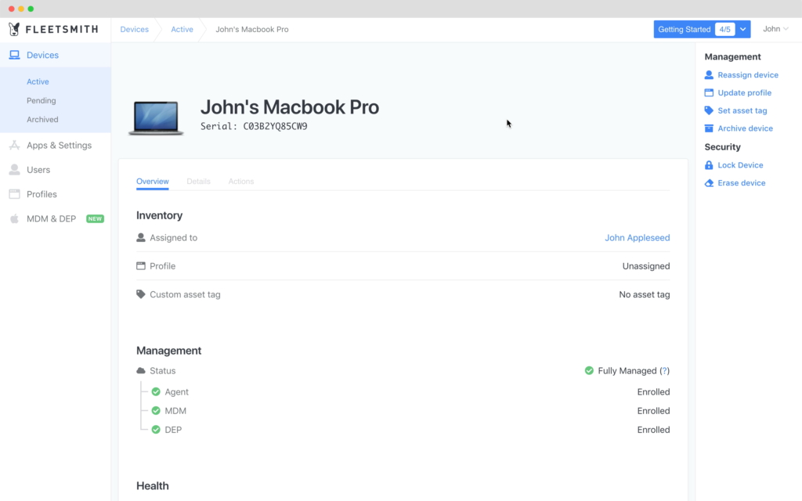Click the Apps & Settings icon
Screen dimensions: 802x501
(14, 145)
